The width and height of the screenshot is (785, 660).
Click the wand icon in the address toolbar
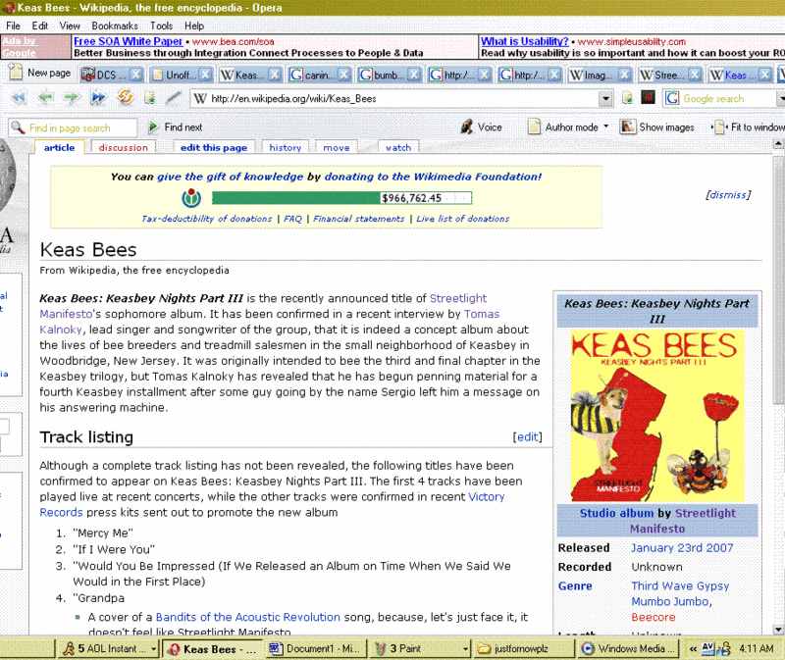coord(174,97)
